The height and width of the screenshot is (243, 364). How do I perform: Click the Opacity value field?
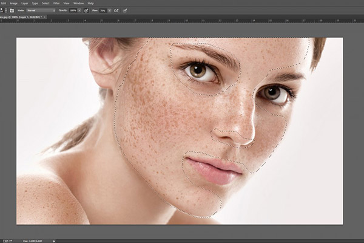tap(73, 10)
